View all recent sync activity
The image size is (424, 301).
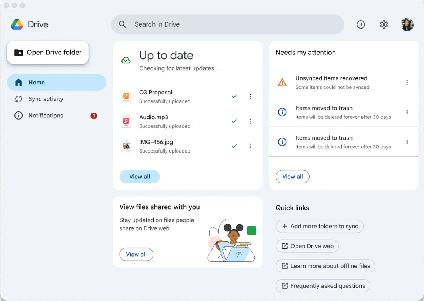139,177
